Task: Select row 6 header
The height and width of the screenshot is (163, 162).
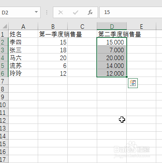Action: click(4, 73)
